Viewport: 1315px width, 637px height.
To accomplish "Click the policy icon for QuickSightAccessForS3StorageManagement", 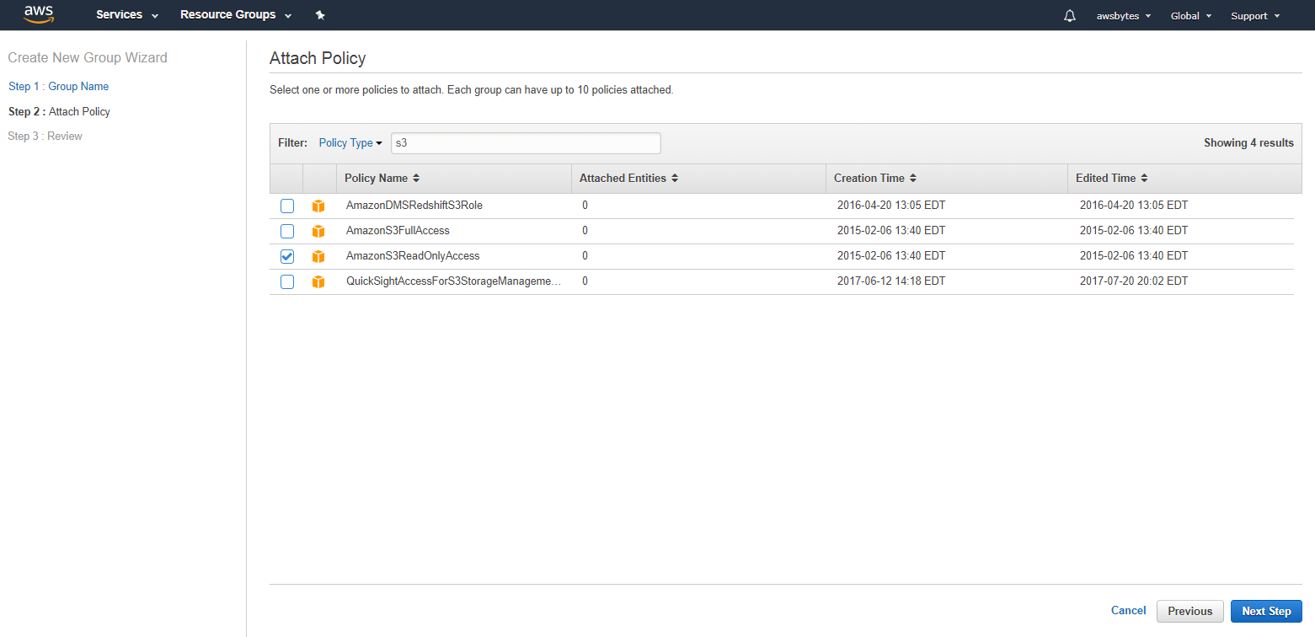I will pos(318,281).
